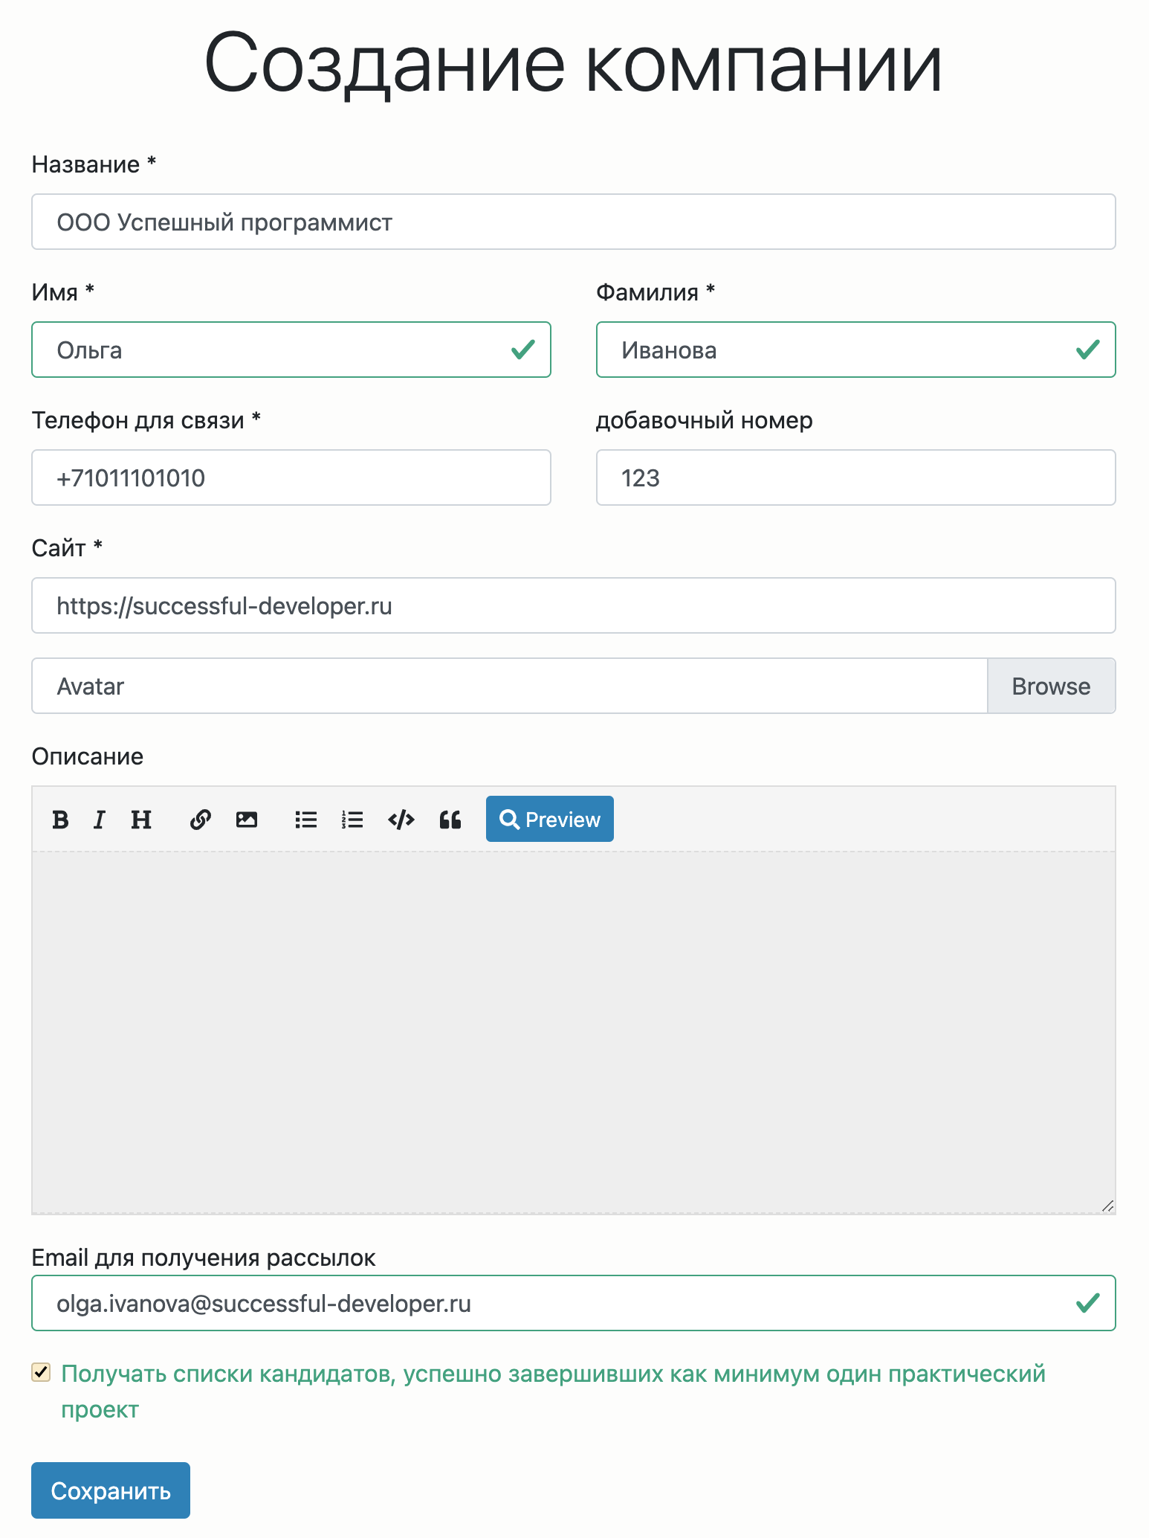Select the Фамилия field with Иванова
This screenshot has width=1149, height=1538.
[856, 350]
